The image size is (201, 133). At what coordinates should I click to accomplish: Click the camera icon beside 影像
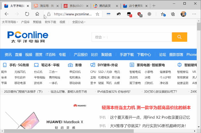point(70,65)
